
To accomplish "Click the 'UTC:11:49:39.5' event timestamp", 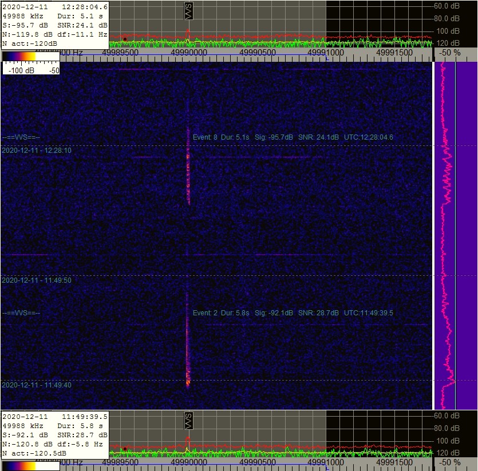I will (369, 313).
